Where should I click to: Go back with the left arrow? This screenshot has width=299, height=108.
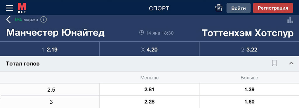point(8,20)
